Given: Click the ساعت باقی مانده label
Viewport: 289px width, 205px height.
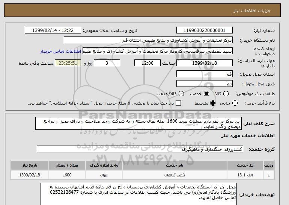Looking at the screenshot, I should [x=36, y=63].
